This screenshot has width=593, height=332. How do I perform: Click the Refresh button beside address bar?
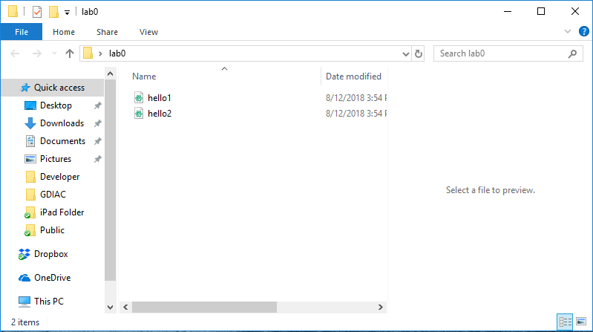pos(419,53)
